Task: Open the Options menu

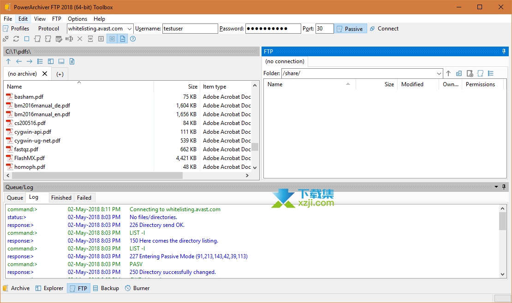Action: (x=77, y=19)
